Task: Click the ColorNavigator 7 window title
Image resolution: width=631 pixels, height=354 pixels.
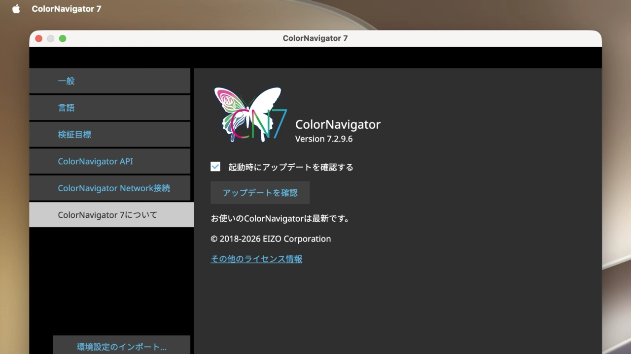Action: (x=315, y=38)
